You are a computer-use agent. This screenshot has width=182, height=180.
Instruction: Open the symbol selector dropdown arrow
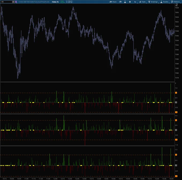[13, 2]
